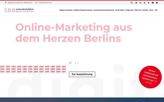This screenshot has height=102, width=164.
Task: Open the YouTube icon in top bar
Action: (x=153, y=3)
